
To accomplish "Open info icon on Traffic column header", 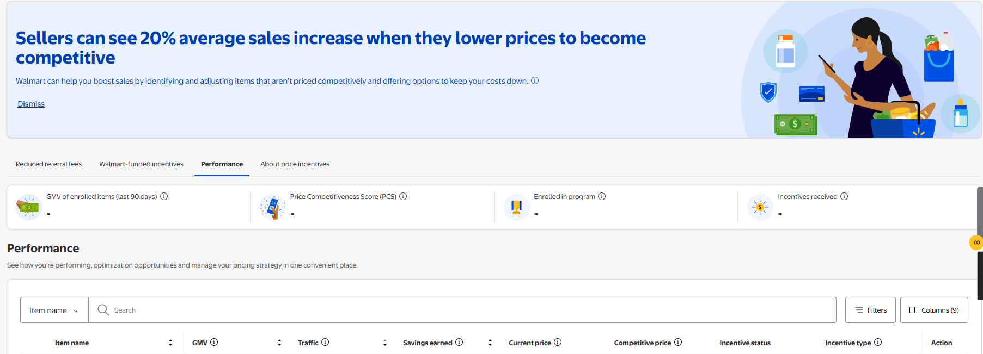I will point(325,342).
